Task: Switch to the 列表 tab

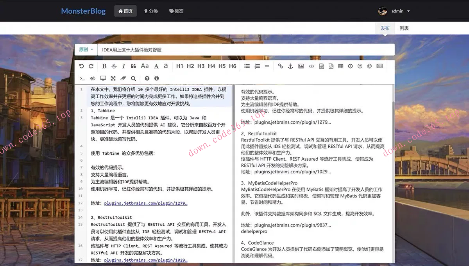Action: (404, 28)
